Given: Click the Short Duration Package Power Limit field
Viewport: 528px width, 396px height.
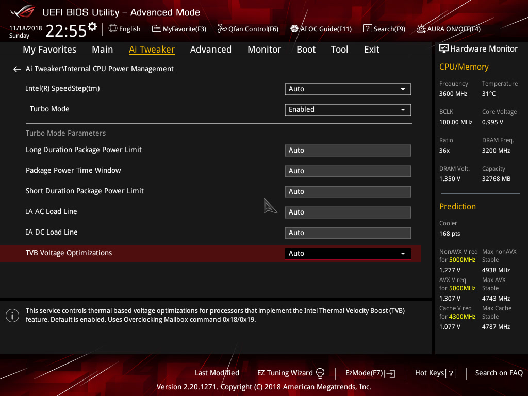Looking at the screenshot, I should pyautogui.click(x=348, y=192).
